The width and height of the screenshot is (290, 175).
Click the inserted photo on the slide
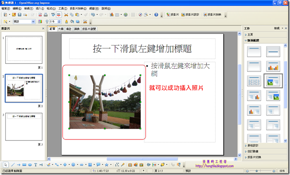coord(105,102)
